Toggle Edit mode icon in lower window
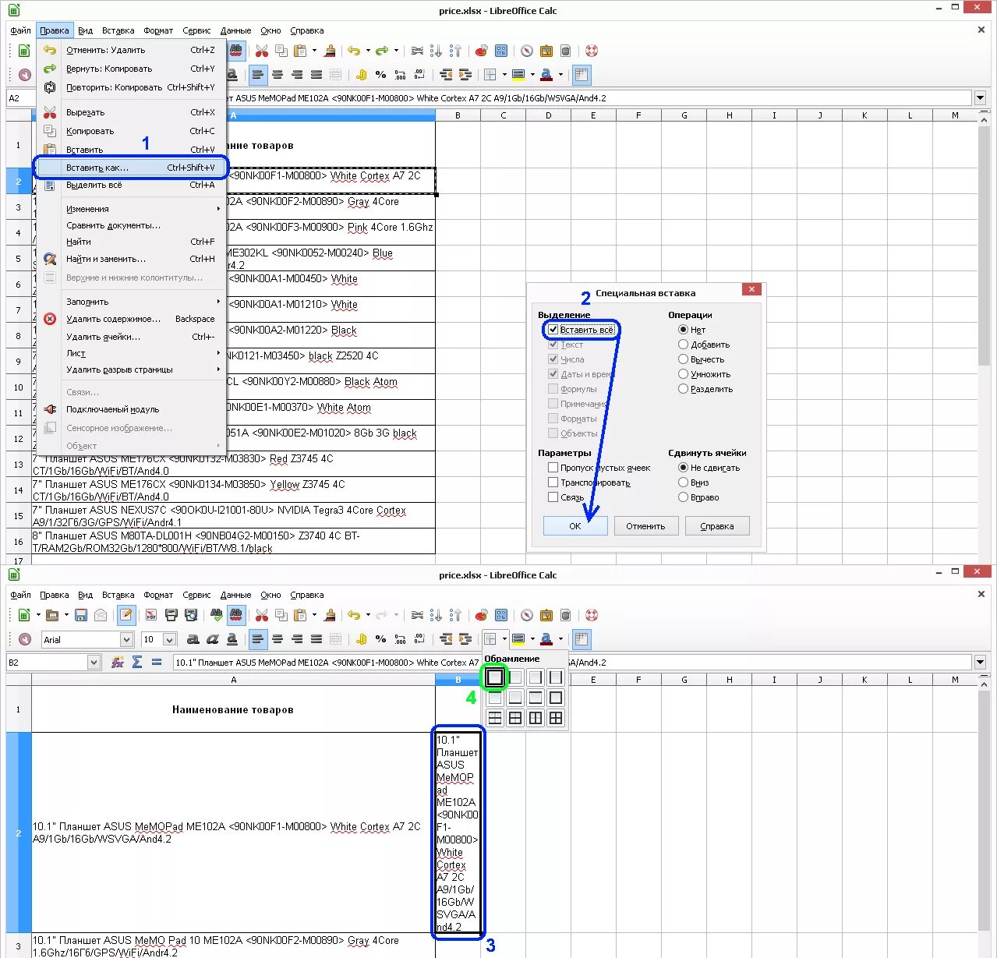 tap(126, 615)
